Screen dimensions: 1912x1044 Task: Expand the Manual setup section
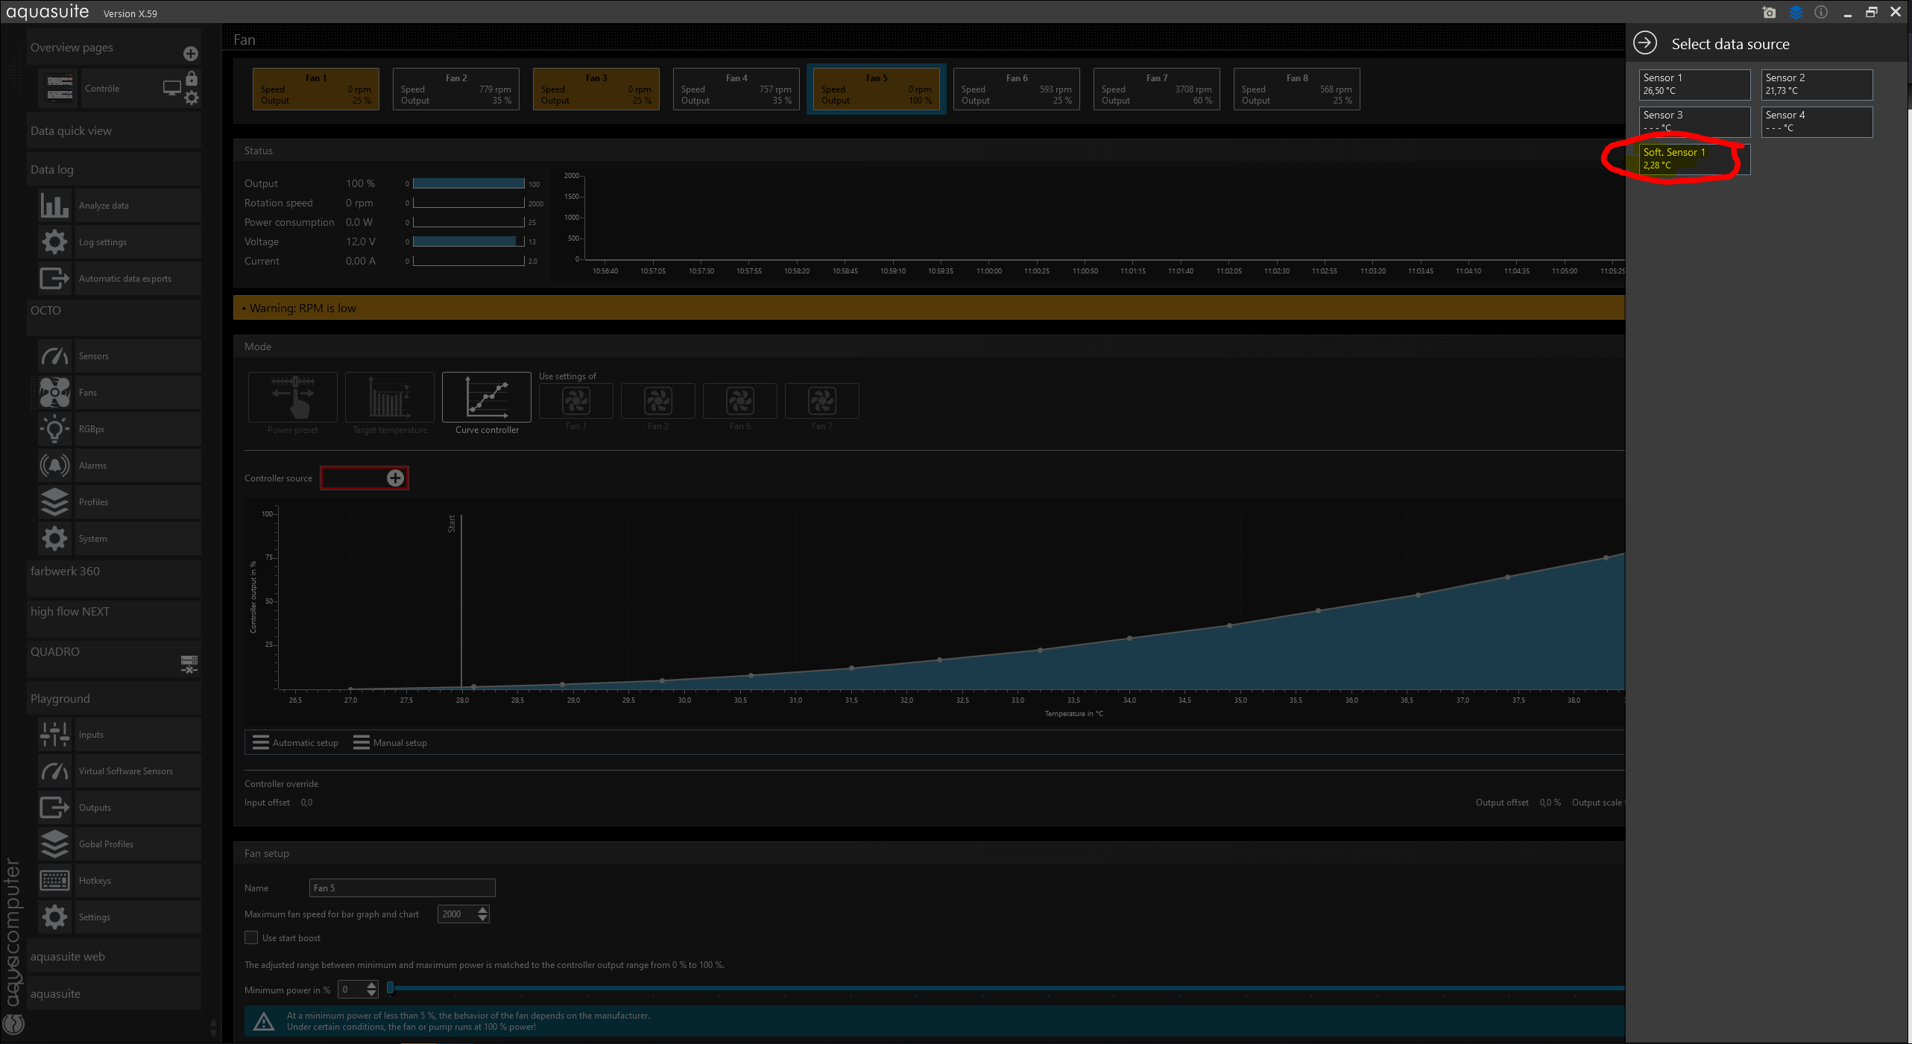point(391,743)
